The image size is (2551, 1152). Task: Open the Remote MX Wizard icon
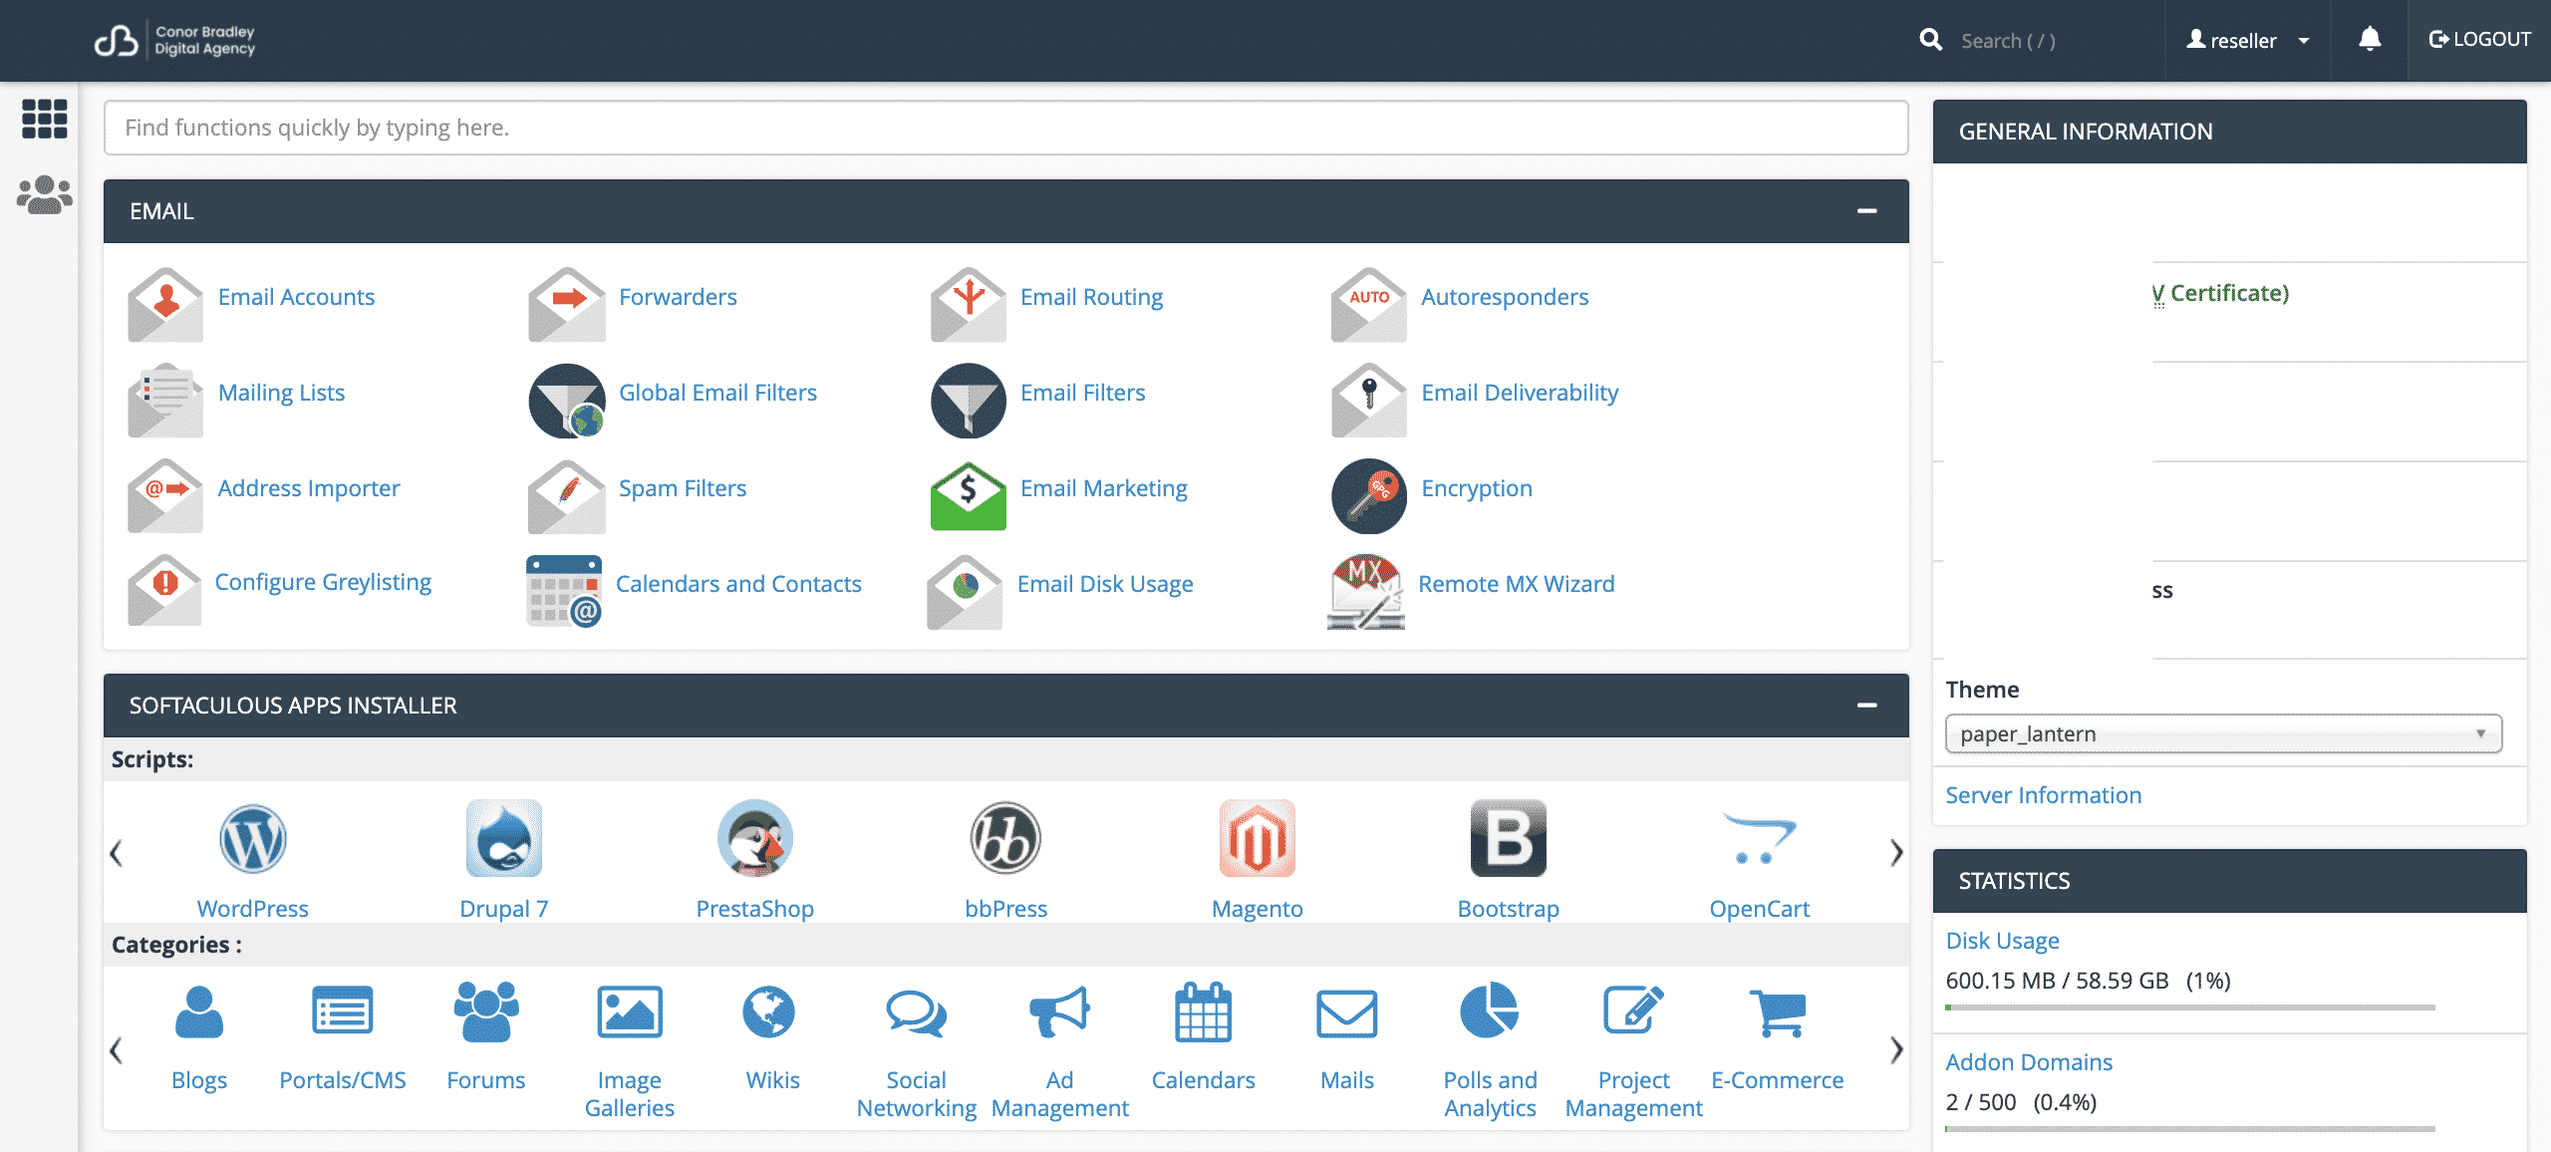pos(1366,591)
